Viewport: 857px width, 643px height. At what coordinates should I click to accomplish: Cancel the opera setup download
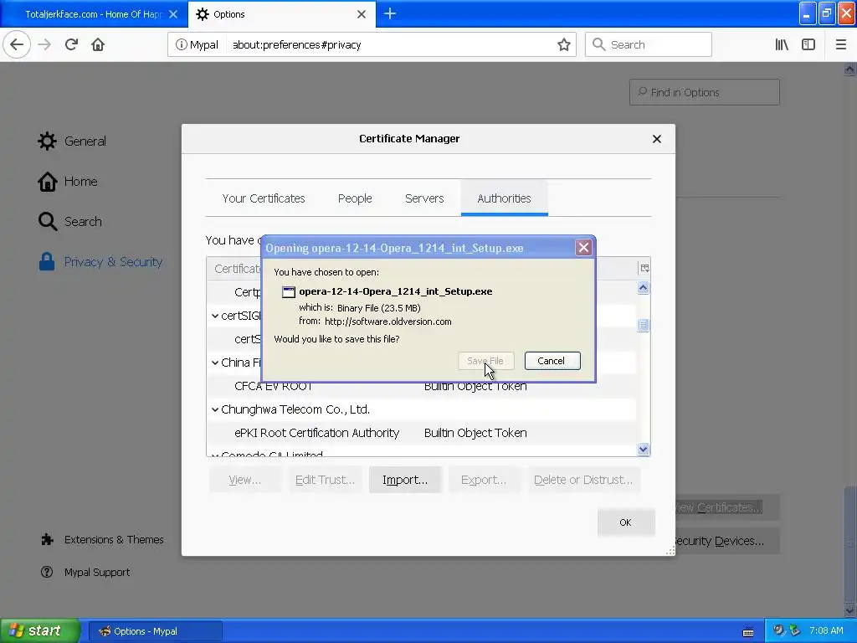coord(552,361)
